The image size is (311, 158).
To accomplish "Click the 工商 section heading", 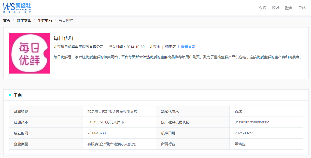I will (18, 95).
